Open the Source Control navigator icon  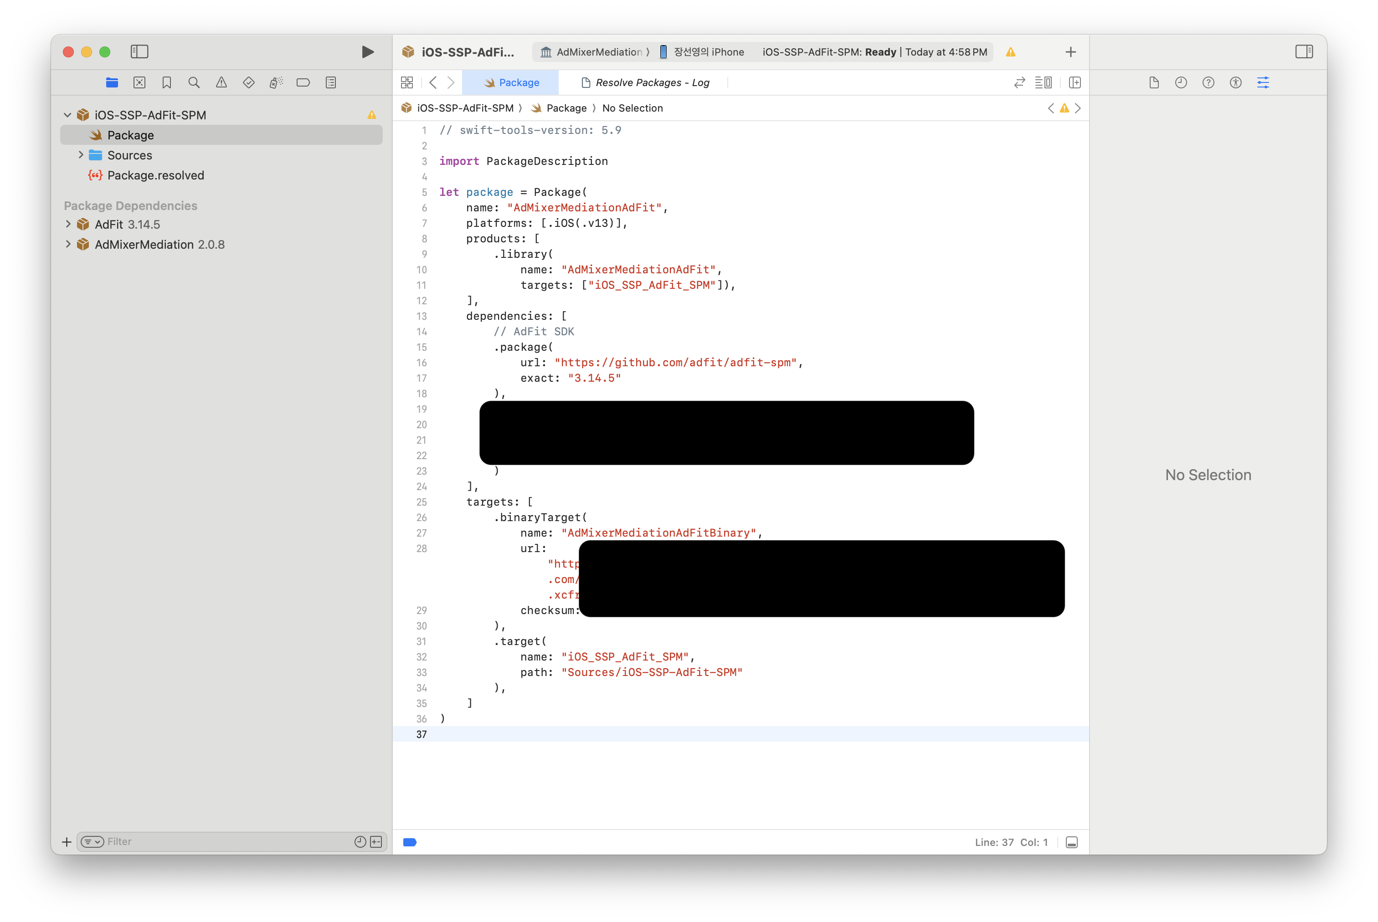pos(139,83)
